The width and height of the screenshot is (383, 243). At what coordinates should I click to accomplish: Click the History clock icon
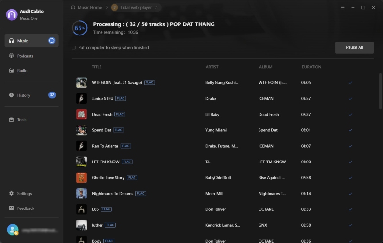11,95
